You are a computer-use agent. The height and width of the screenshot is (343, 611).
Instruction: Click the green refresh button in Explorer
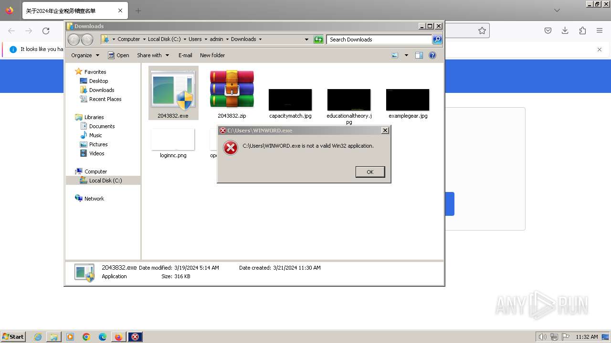[318, 40]
